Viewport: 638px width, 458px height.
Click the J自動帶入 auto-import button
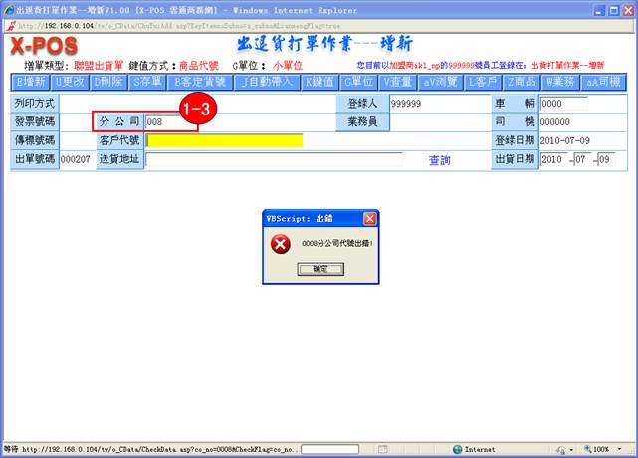(266, 82)
